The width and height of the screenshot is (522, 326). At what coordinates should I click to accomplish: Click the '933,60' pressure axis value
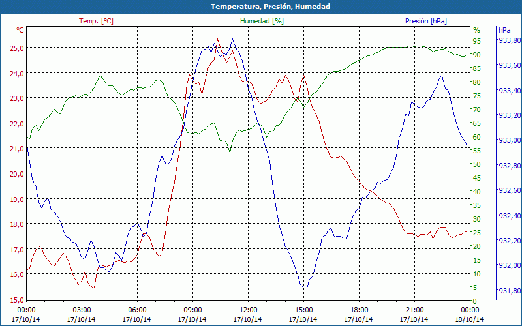[509, 65]
